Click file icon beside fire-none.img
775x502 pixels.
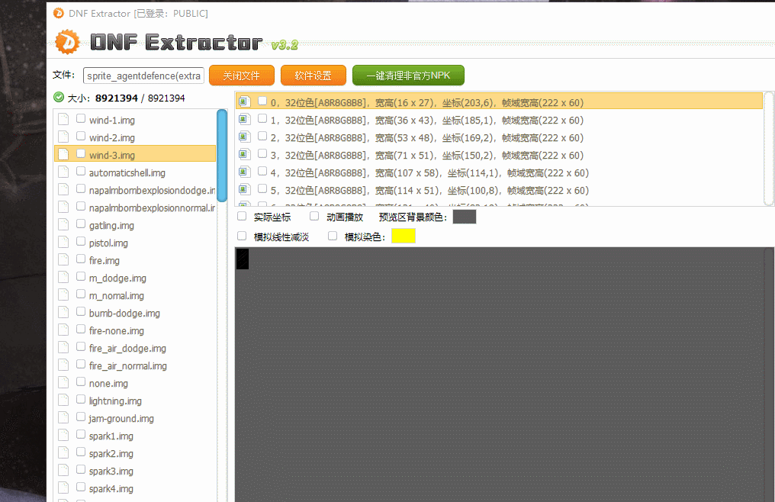pos(63,330)
